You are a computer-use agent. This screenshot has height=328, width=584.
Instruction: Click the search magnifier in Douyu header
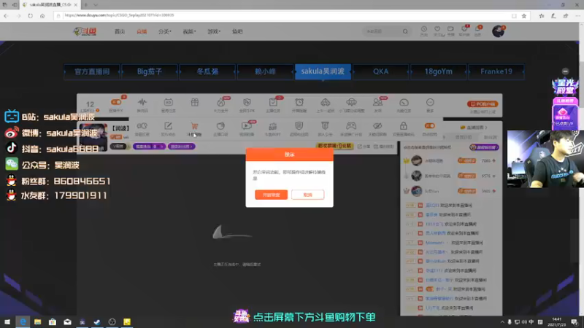point(405,31)
